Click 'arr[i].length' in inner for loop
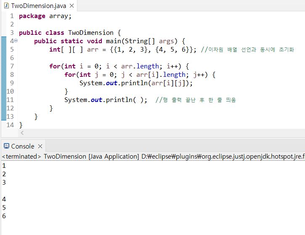The height and width of the screenshot is (235, 305). click(161, 75)
